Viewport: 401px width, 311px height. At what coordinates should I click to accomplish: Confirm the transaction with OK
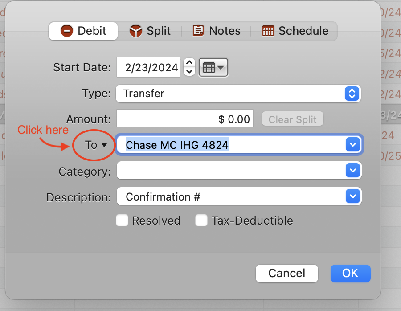[350, 274]
